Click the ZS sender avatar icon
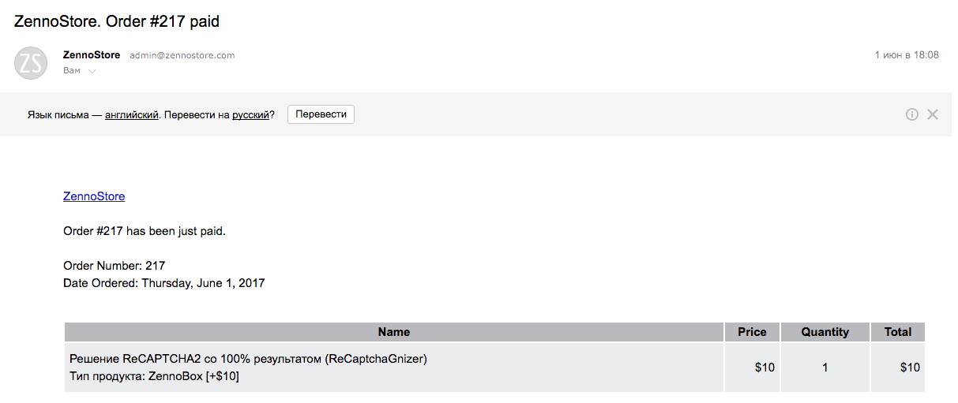Image resolution: width=958 pixels, height=403 pixels. click(31, 63)
